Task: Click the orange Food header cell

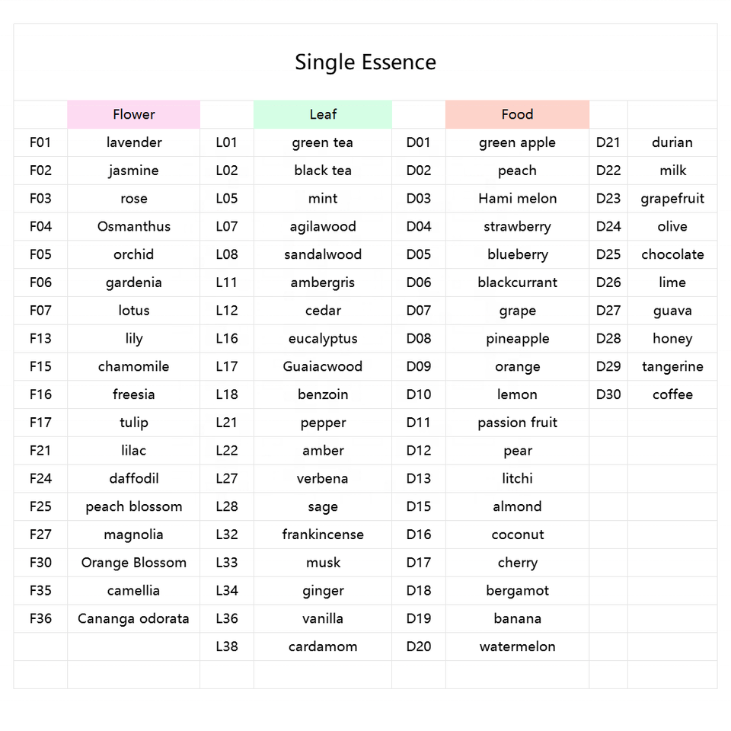Action: click(x=517, y=114)
